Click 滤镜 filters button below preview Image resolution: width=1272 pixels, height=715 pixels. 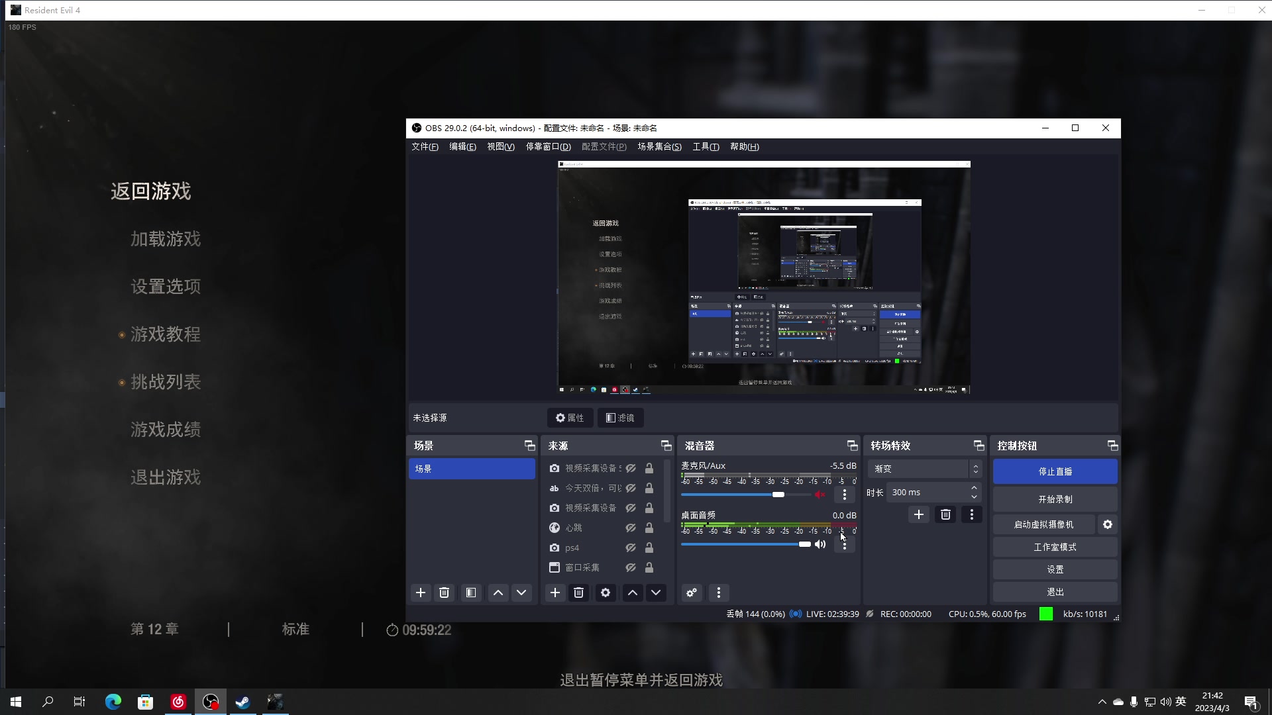pyautogui.click(x=620, y=418)
